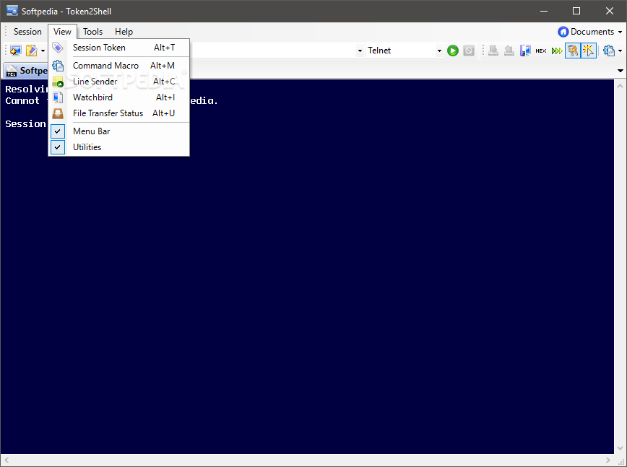This screenshot has width=627, height=467.
Task: Click the green triple-arrow fast forward icon
Action: (557, 51)
